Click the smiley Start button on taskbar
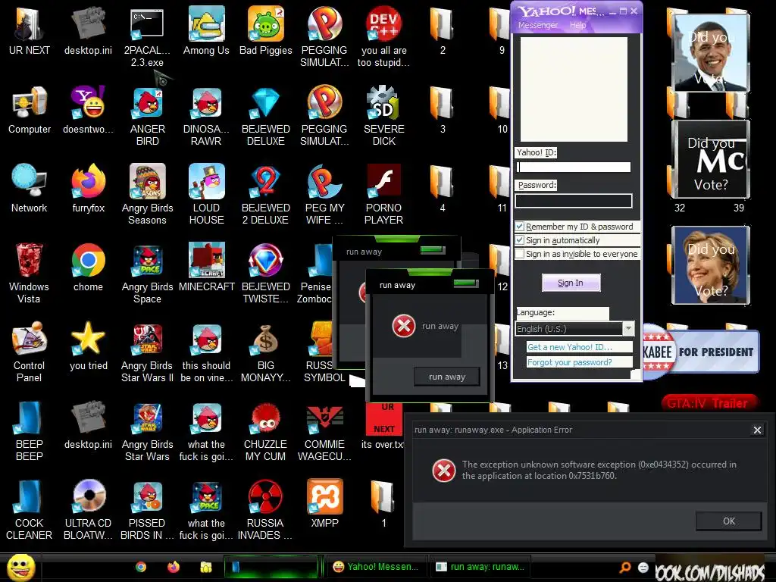The height and width of the screenshot is (582, 776). (20, 567)
